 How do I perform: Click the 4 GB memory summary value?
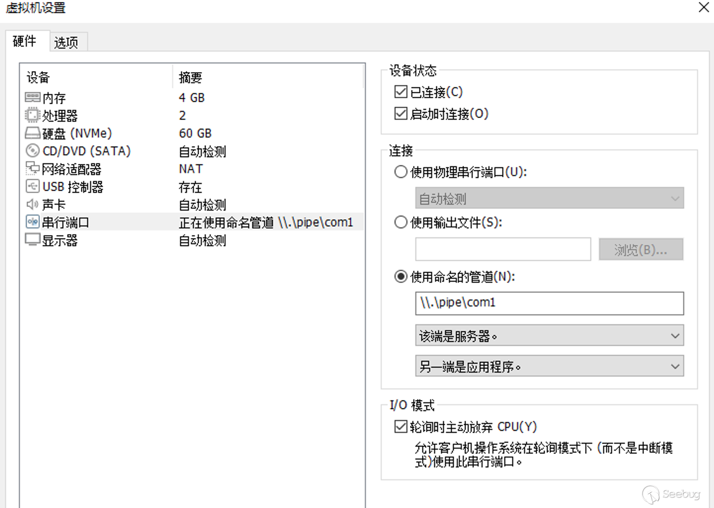pyautogui.click(x=192, y=98)
